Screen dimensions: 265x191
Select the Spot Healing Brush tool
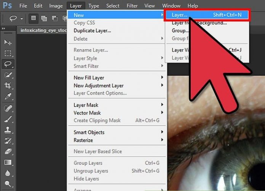point(8,108)
